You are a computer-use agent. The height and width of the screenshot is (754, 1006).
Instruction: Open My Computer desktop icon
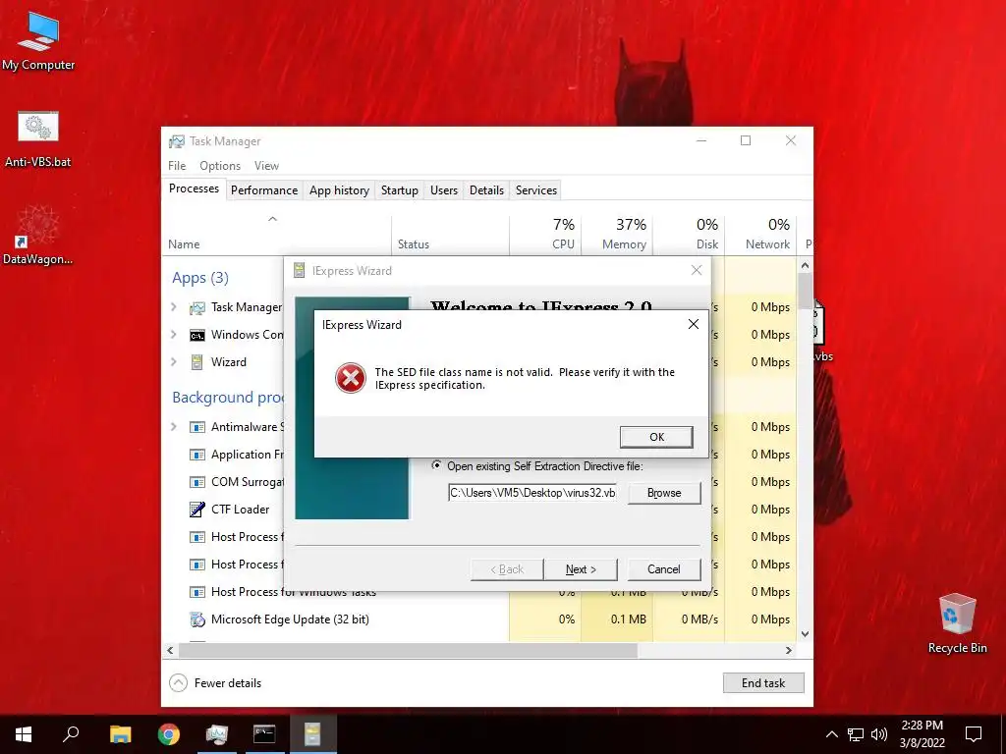(x=38, y=40)
